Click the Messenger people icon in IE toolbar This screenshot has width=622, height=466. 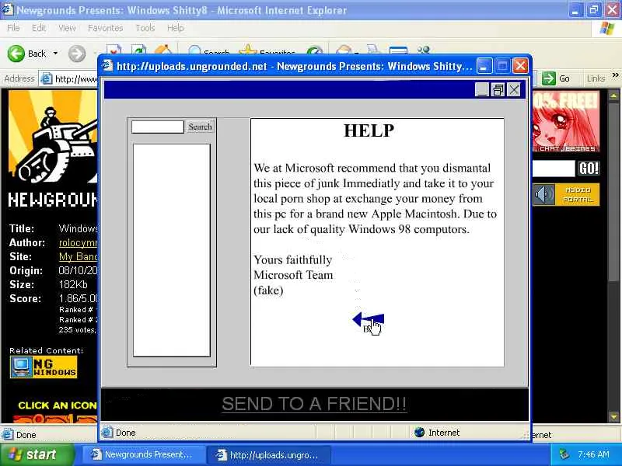tap(423, 50)
